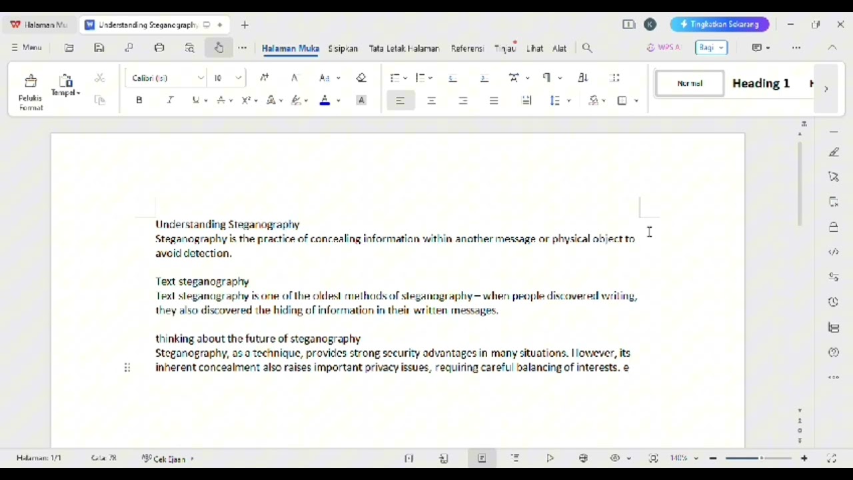Expand the bullet list dropdown arrow
This screenshot has width=853, height=480.
click(405, 79)
